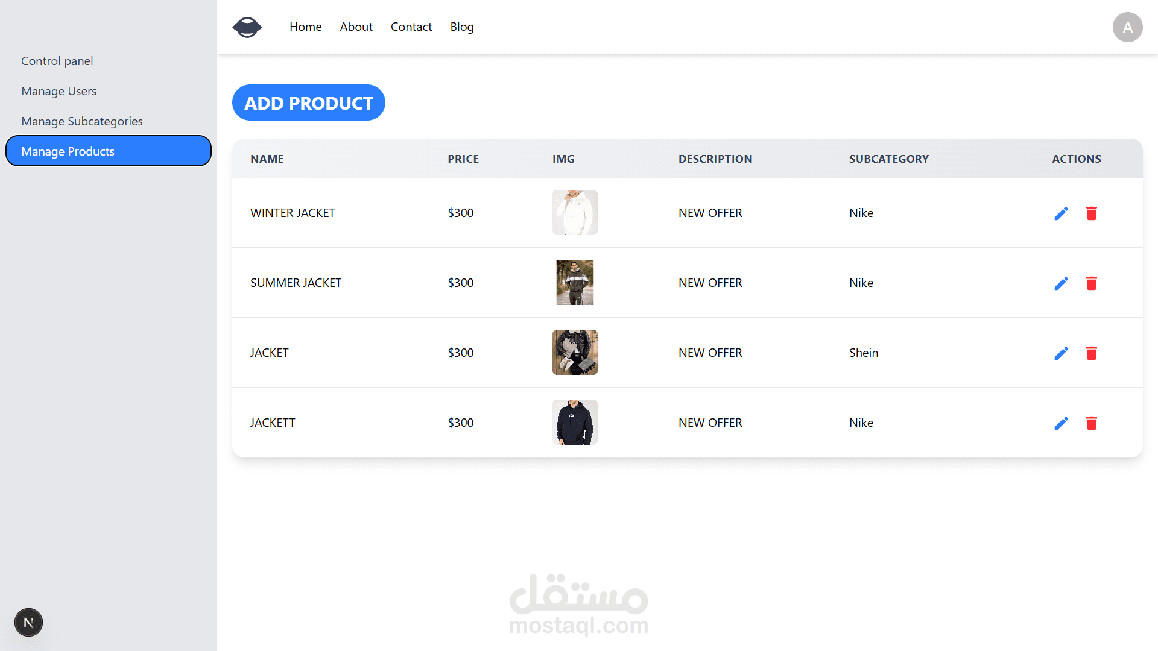Click the Next.js dev indicator badge
The image size is (1158, 651).
(28, 623)
